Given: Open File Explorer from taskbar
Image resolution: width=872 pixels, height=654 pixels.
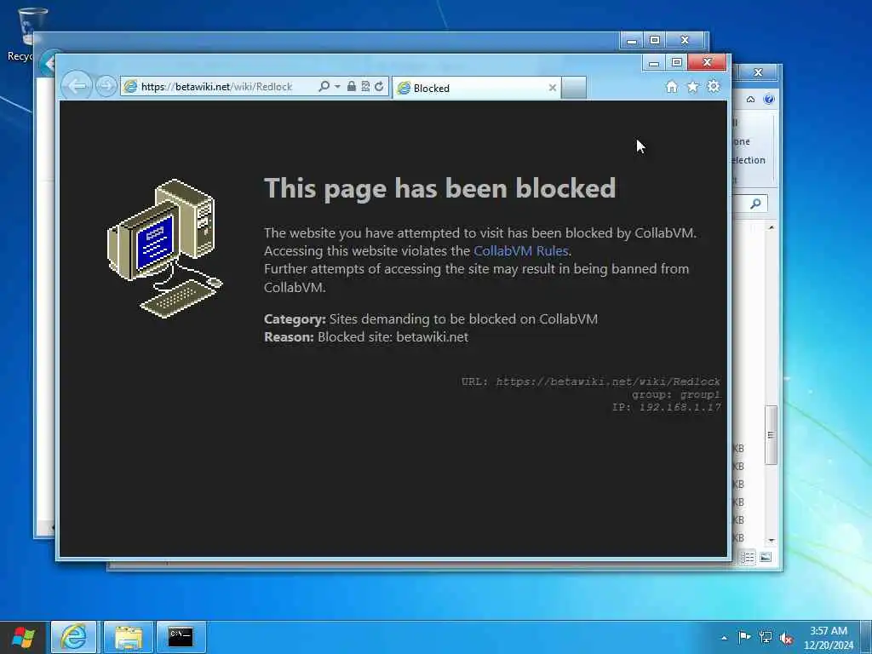Looking at the screenshot, I should pos(128,637).
